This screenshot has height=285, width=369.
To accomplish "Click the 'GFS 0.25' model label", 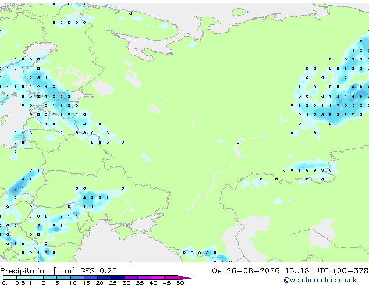I will click(x=98, y=271).
